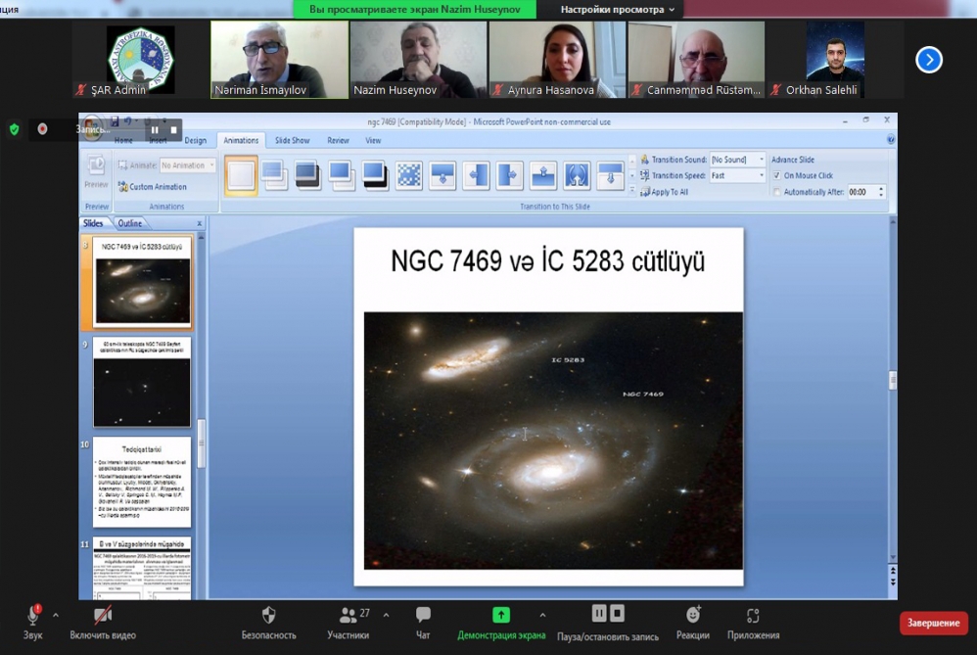
Task: Select the Animations ribbon tab
Action: tap(241, 140)
